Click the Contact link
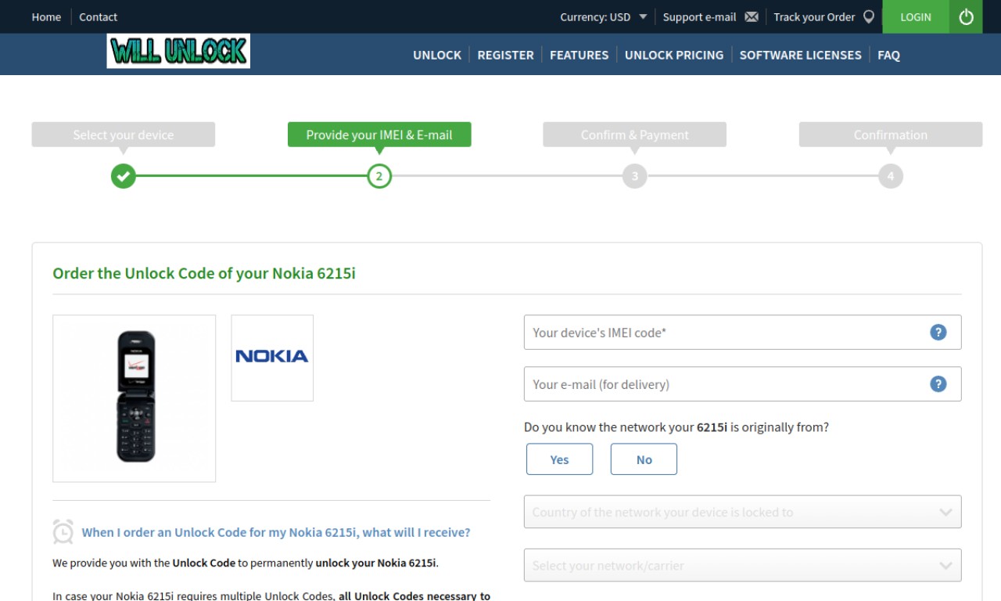Viewport: 1001px width, 601px height. click(x=98, y=16)
